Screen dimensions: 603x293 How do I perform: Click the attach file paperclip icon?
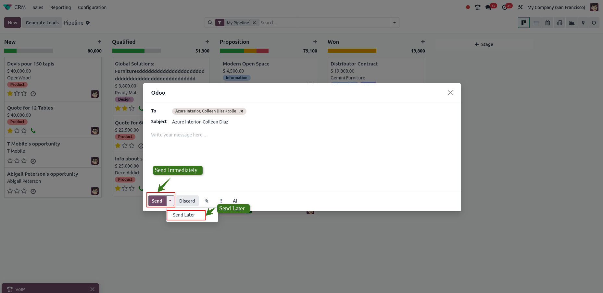pyautogui.click(x=207, y=201)
